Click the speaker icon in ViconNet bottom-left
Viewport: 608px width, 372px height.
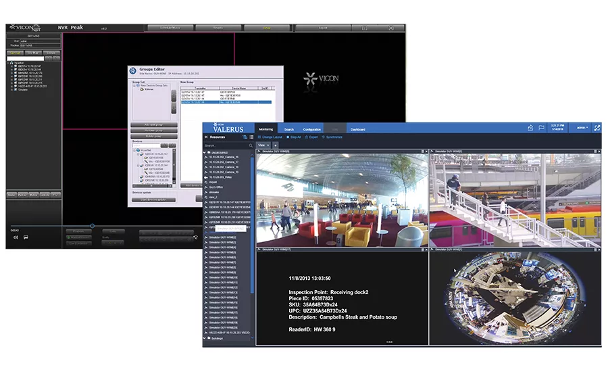coord(16,237)
